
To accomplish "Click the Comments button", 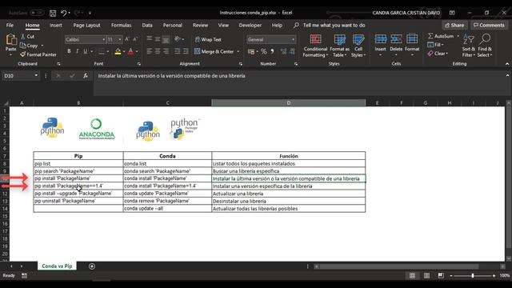I will [489, 25].
